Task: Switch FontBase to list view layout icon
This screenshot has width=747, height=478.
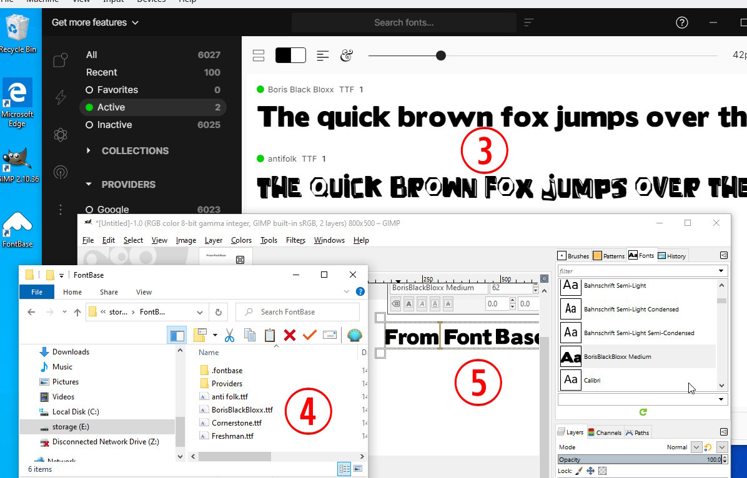Action: pyautogui.click(x=259, y=56)
